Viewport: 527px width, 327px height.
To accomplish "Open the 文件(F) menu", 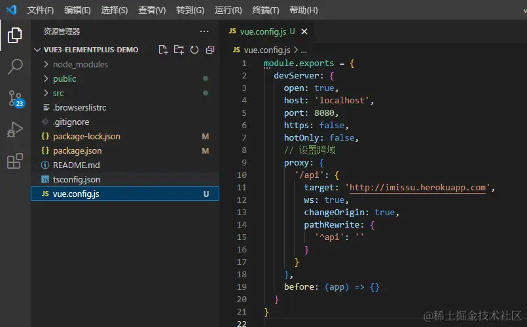I will (41, 10).
